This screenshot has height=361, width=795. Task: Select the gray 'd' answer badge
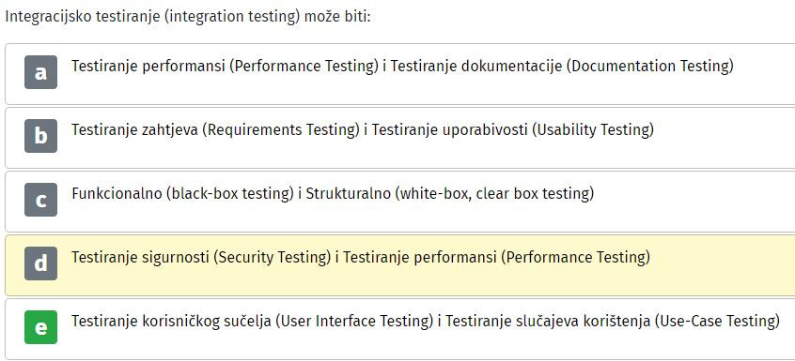(40, 263)
